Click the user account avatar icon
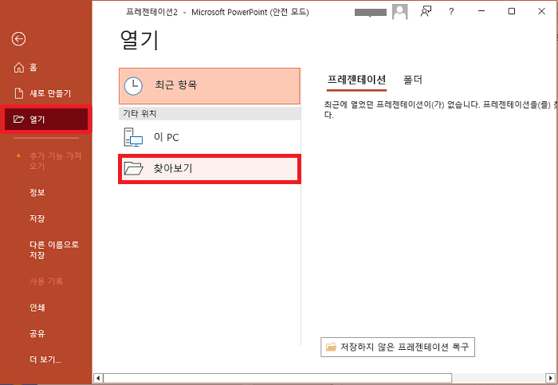 pos(399,12)
